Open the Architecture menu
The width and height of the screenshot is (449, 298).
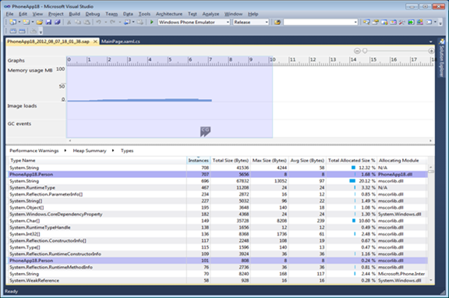[169, 14]
